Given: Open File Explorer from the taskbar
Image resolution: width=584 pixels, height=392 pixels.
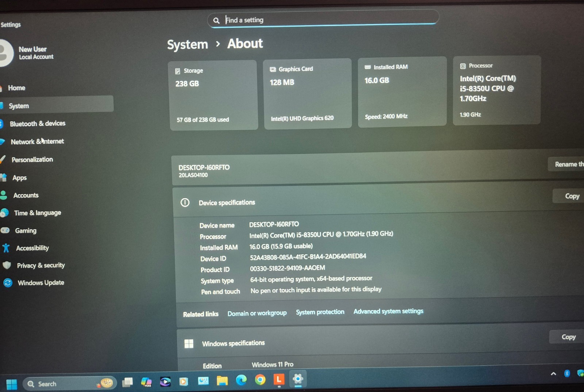Looking at the screenshot, I should tap(222, 381).
